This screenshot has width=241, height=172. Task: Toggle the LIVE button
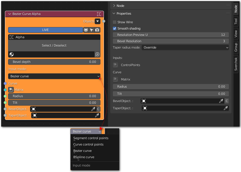point(46,30)
